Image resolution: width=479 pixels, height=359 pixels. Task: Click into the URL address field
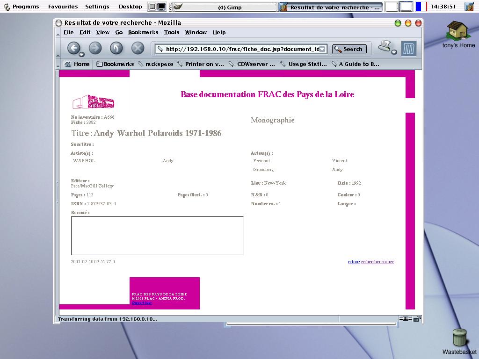pyautogui.click(x=241, y=49)
